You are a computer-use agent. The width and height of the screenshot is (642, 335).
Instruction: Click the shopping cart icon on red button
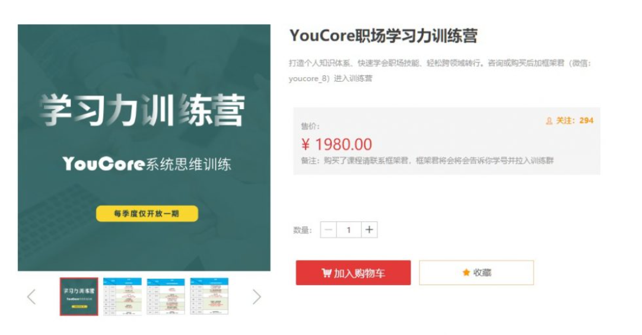[326, 273]
